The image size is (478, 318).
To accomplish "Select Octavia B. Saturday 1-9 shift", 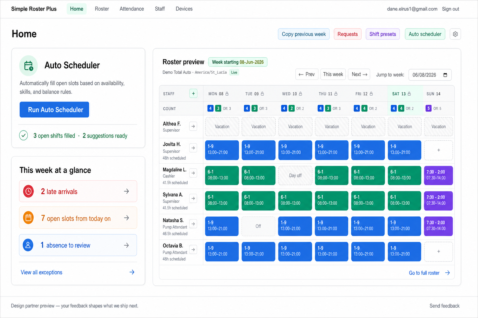I will pos(404,252).
